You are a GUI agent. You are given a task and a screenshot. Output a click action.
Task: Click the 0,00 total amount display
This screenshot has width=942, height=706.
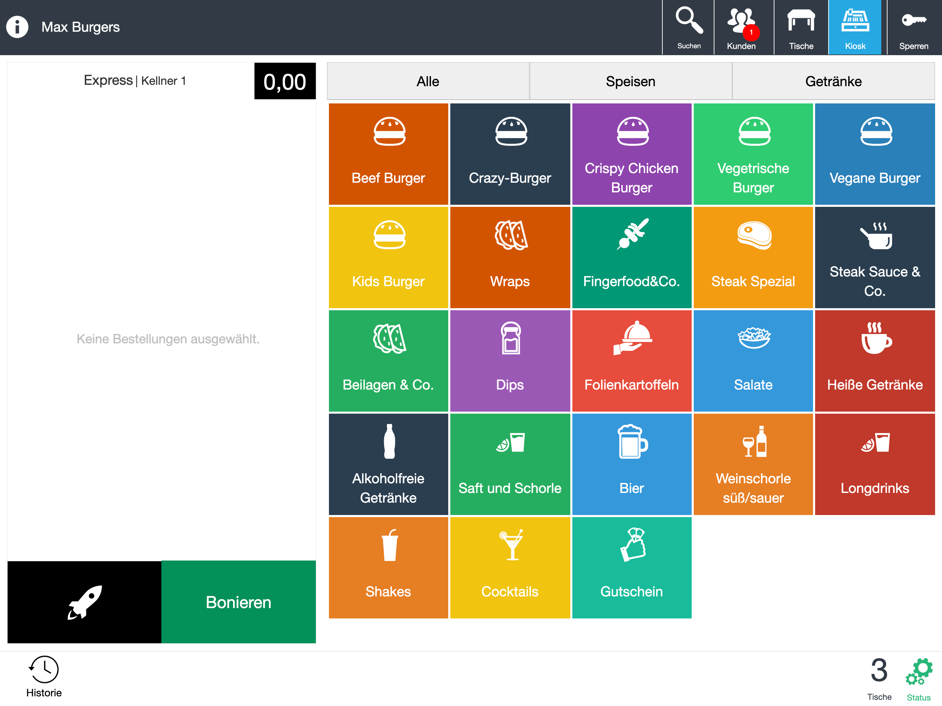(x=285, y=81)
